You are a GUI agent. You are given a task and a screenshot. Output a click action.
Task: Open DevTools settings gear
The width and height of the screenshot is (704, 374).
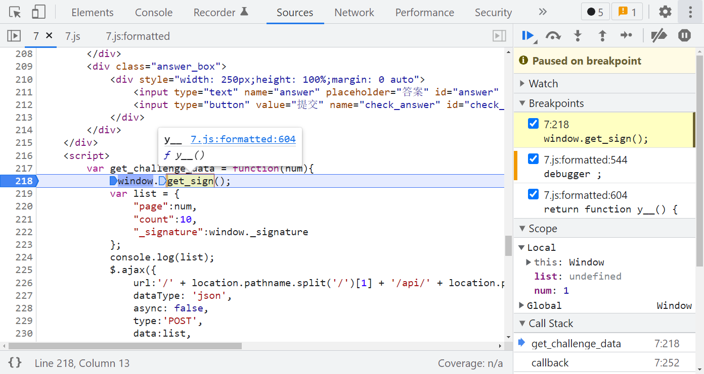click(665, 12)
